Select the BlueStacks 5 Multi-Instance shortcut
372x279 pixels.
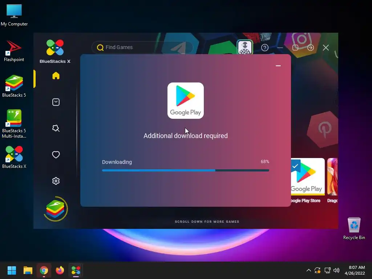coord(14,124)
